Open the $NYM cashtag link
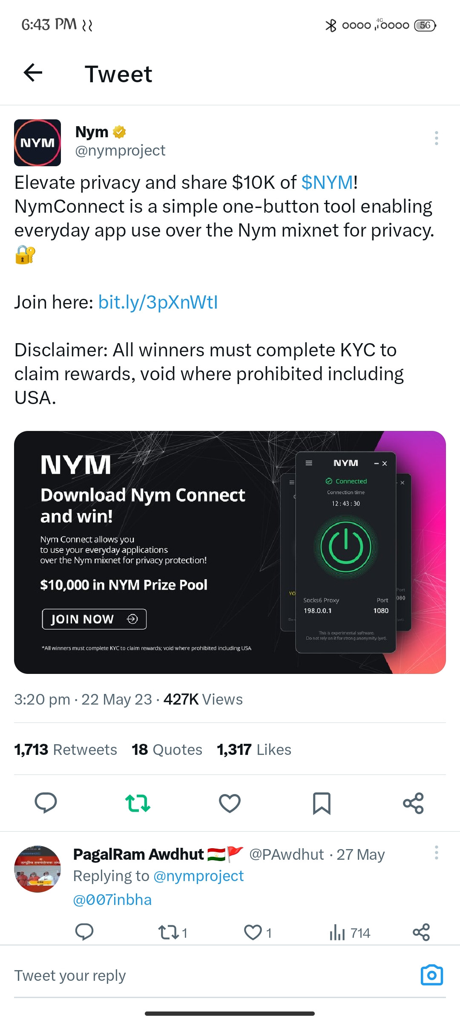 [x=327, y=182]
